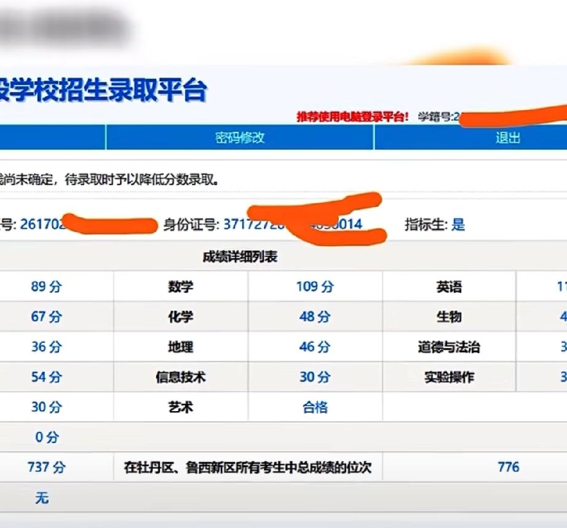Click the 学籍号 label at top right

pos(435,116)
